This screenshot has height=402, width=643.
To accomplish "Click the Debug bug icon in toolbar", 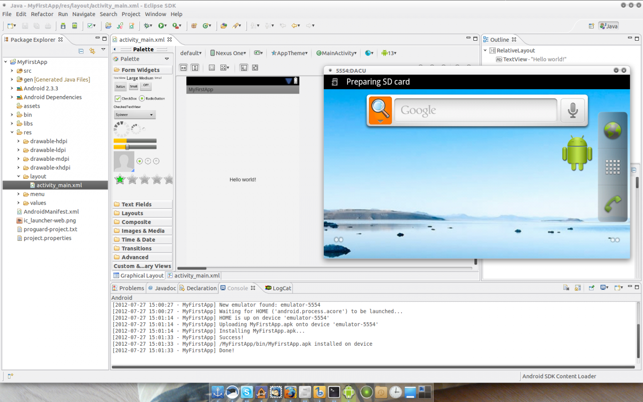I will [147, 26].
